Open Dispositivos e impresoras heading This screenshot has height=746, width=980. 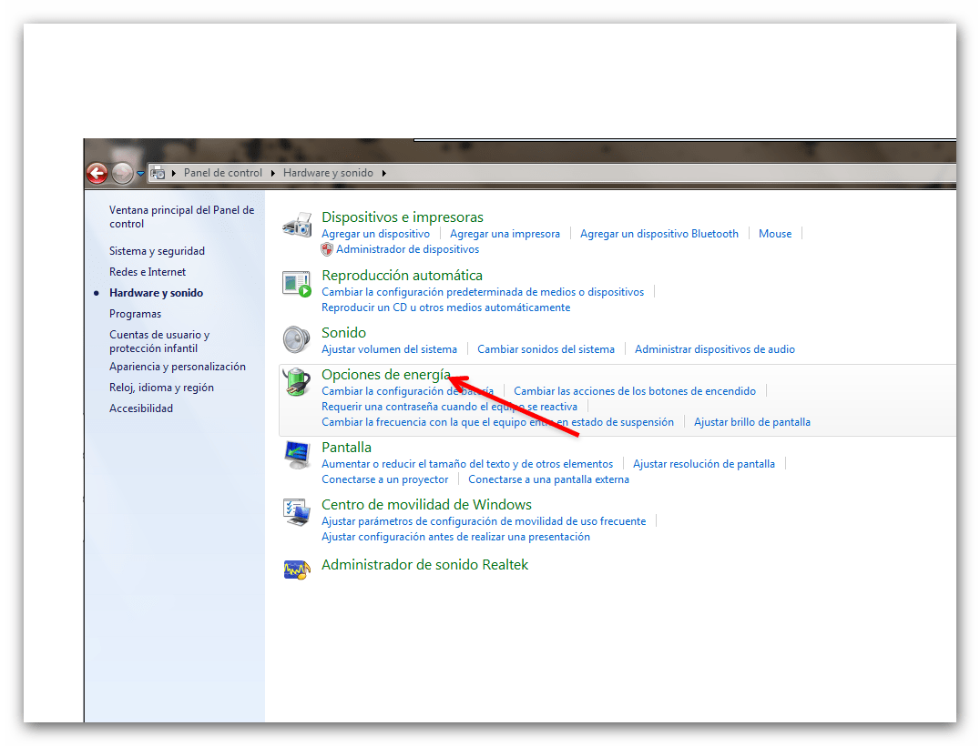pyautogui.click(x=403, y=217)
